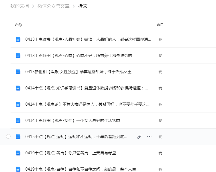216x172 pixels.
Task: Open 0414十点【观点论】不管夫妻还是情人 document
Action: pyautogui.click(x=87, y=104)
